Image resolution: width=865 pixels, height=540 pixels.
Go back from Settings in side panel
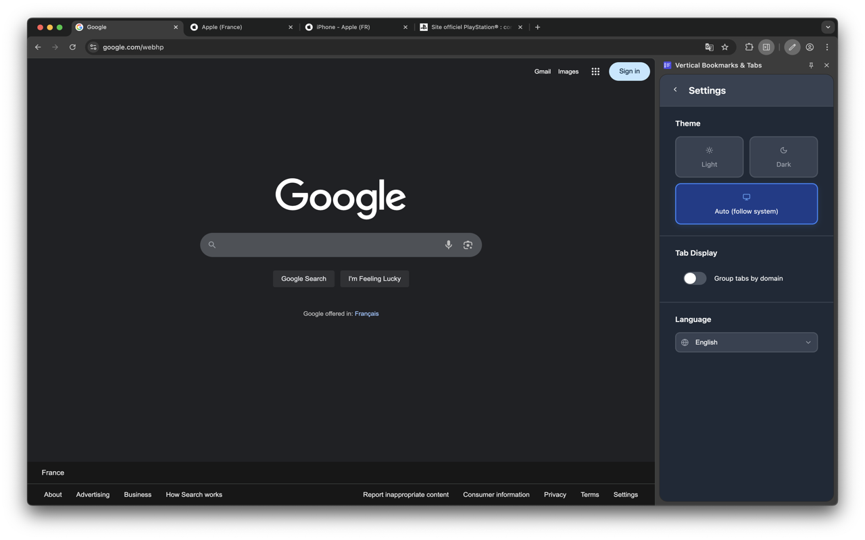(675, 90)
